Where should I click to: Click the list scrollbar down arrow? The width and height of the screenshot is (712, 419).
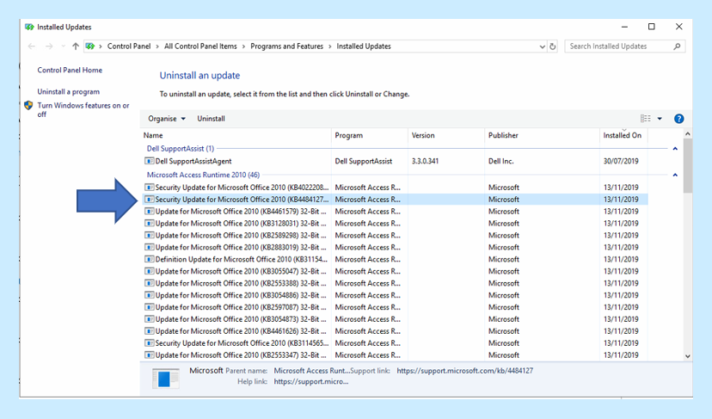[687, 357]
